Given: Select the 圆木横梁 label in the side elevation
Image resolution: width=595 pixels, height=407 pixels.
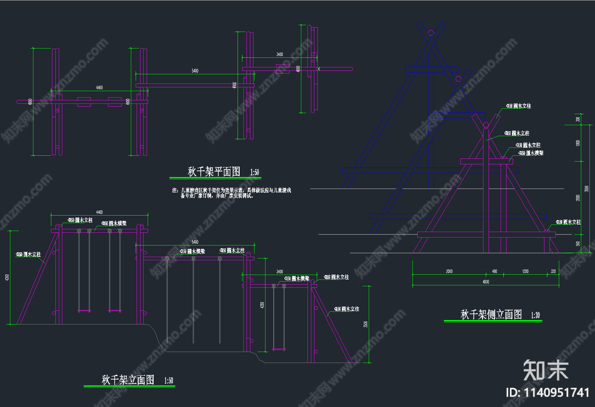Looking at the screenshot, I should (531, 153).
